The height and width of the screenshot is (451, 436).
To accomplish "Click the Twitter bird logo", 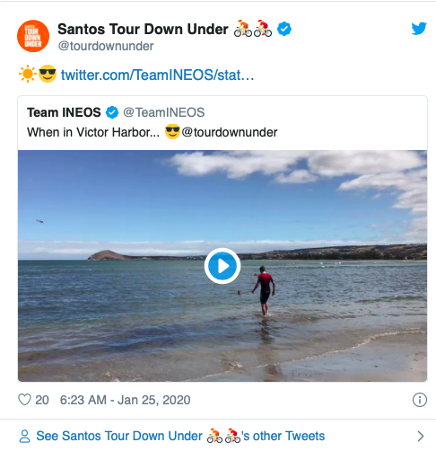I will point(419,29).
